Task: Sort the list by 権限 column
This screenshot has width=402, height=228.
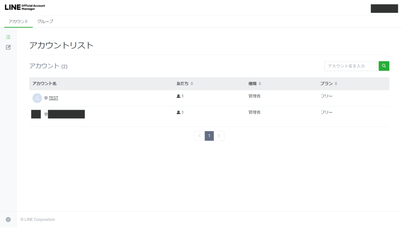Action: (260, 84)
